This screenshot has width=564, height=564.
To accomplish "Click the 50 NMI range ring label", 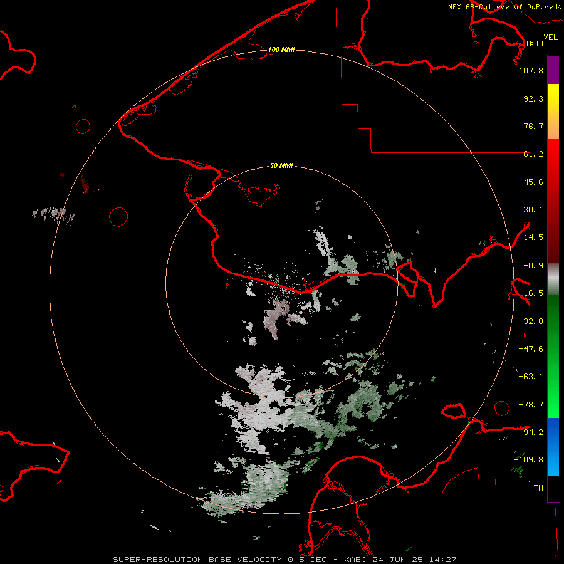I will [281, 165].
